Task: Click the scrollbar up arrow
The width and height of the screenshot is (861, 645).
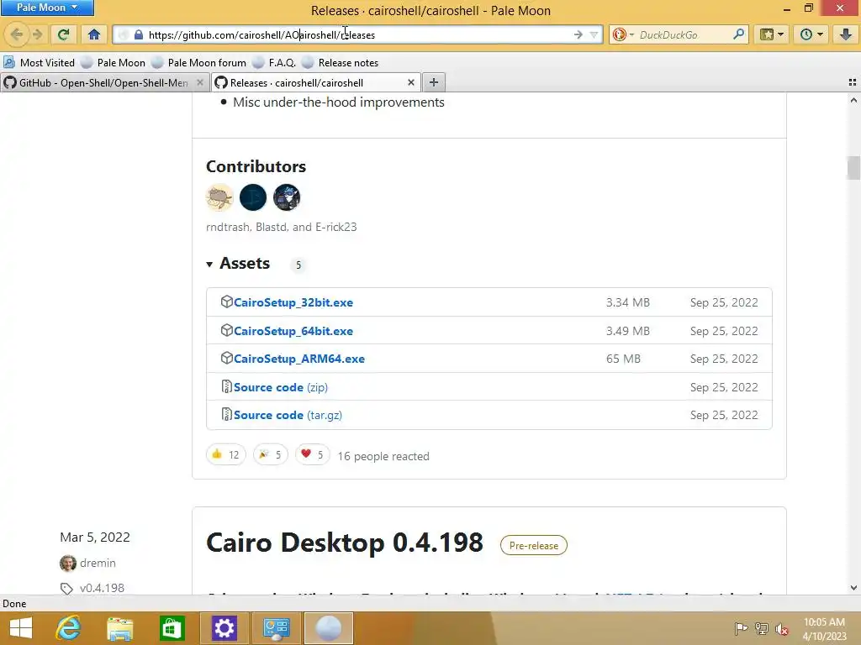Action: pyautogui.click(x=853, y=101)
